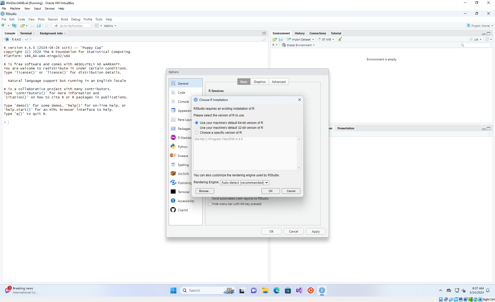Maximize the Console pane icon
Screen dimensions: 495x302
[x=264, y=34]
